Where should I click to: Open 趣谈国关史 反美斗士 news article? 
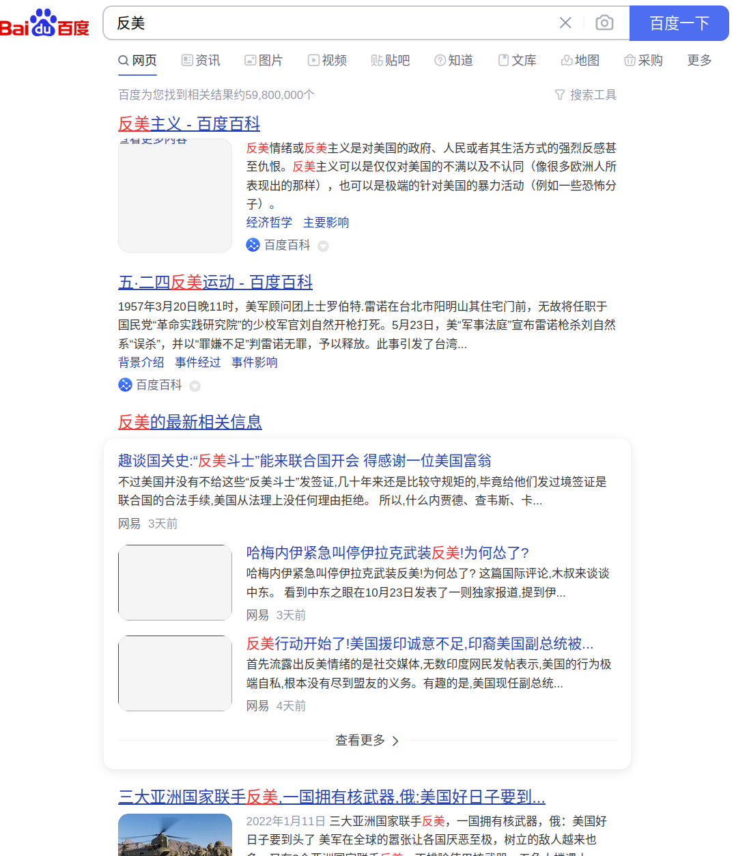point(305,461)
